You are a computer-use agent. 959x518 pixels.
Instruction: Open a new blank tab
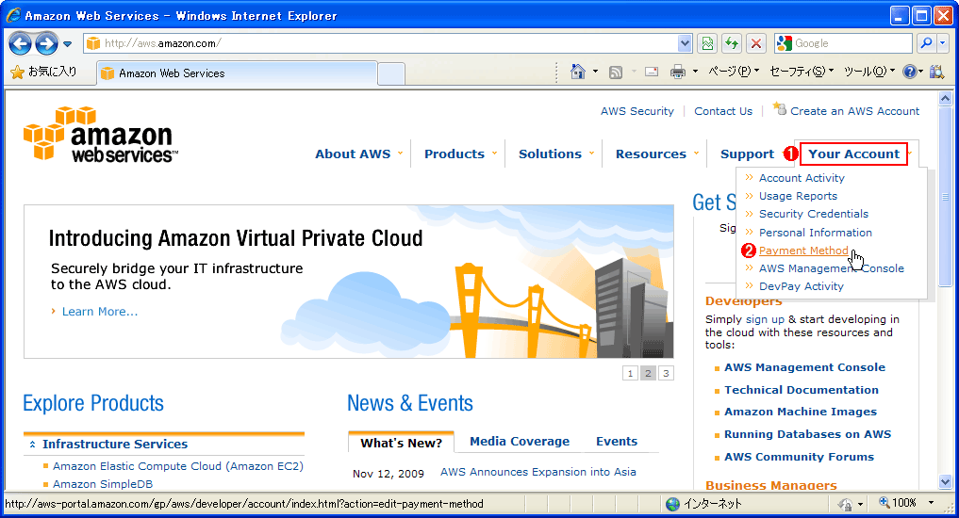(x=390, y=73)
